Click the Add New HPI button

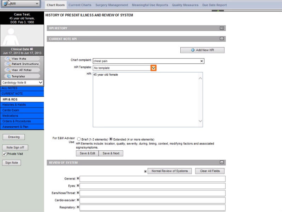click(202, 50)
